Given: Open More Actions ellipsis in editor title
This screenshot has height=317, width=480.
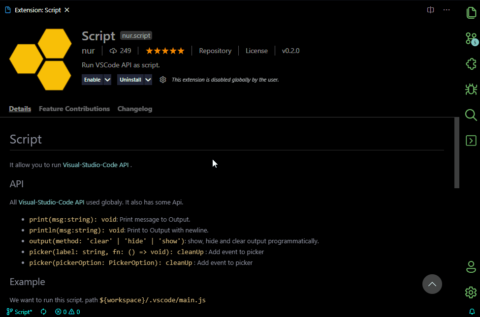Looking at the screenshot, I should coord(447,10).
